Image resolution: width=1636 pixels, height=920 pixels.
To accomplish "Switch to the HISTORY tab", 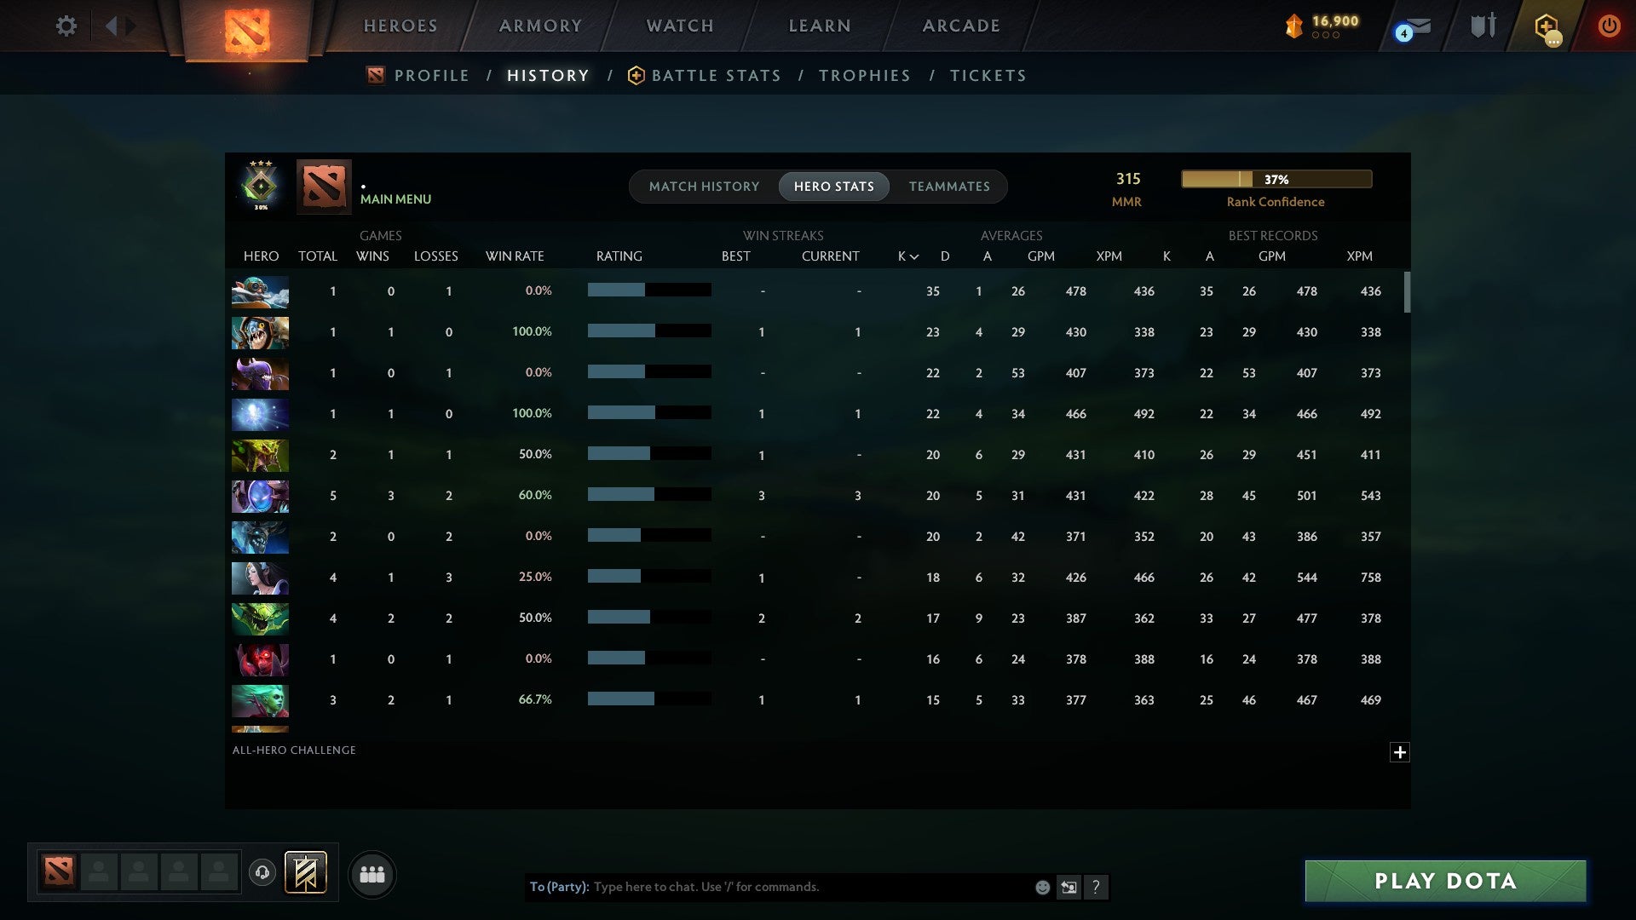I will (x=548, y=76).
